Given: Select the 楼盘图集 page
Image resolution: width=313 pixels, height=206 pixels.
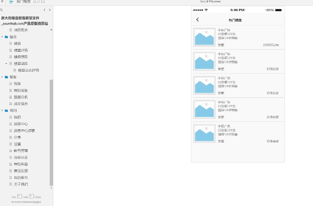Looking at the screenshot, I should tap(21, 57).
